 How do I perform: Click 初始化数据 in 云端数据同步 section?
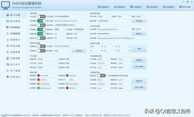tap(139, 87)
